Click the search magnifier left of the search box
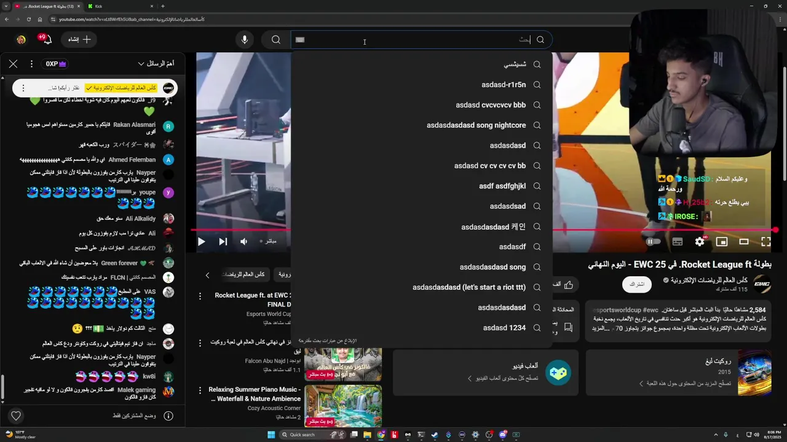 [276, 40]
